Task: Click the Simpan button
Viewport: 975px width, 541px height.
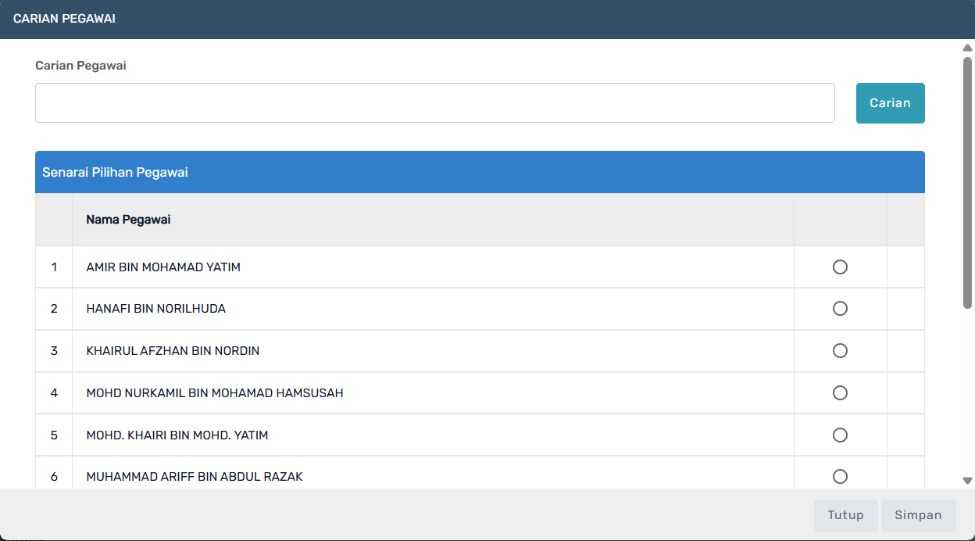Action: tap(918, 515)
